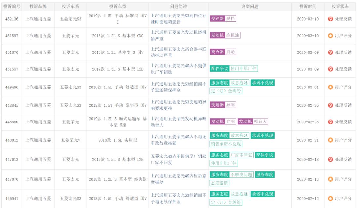This screenshot has width=357, height=208.
Task: Select 五菱荣光V series cell
Action: pos(71,140)
